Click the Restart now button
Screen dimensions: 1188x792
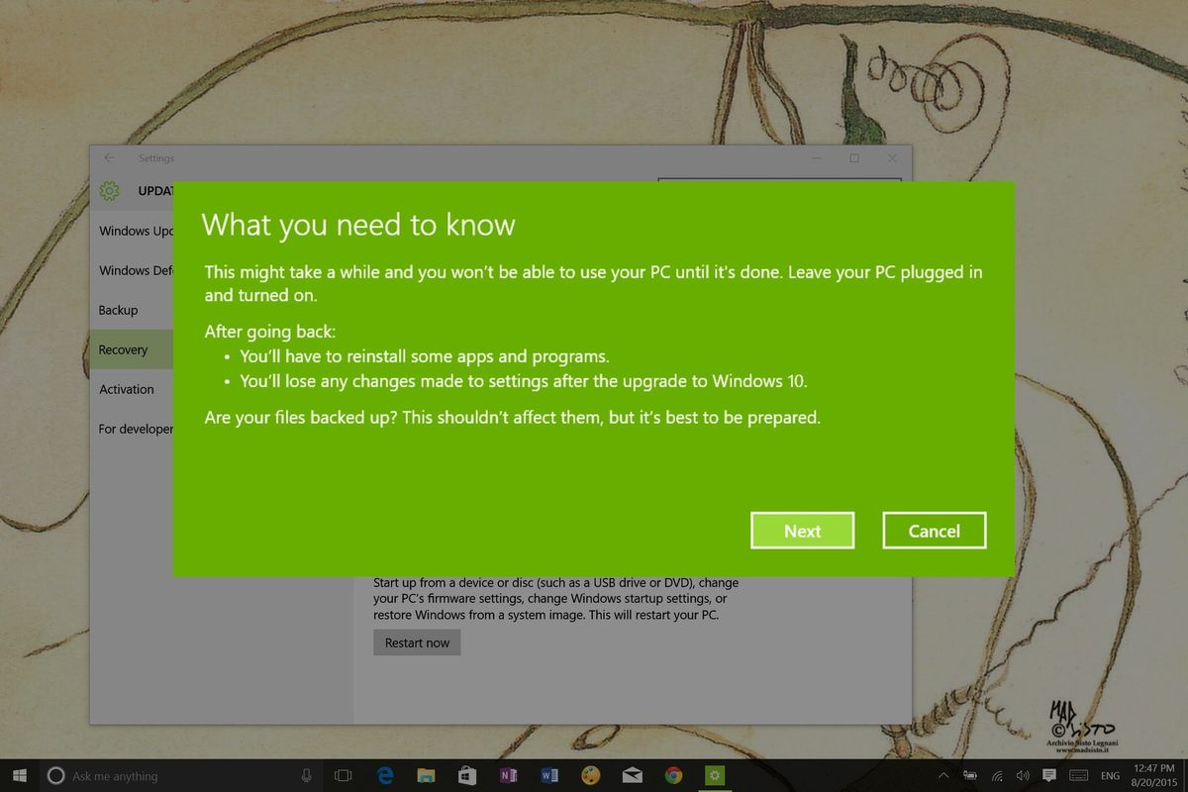pos(417,642)
